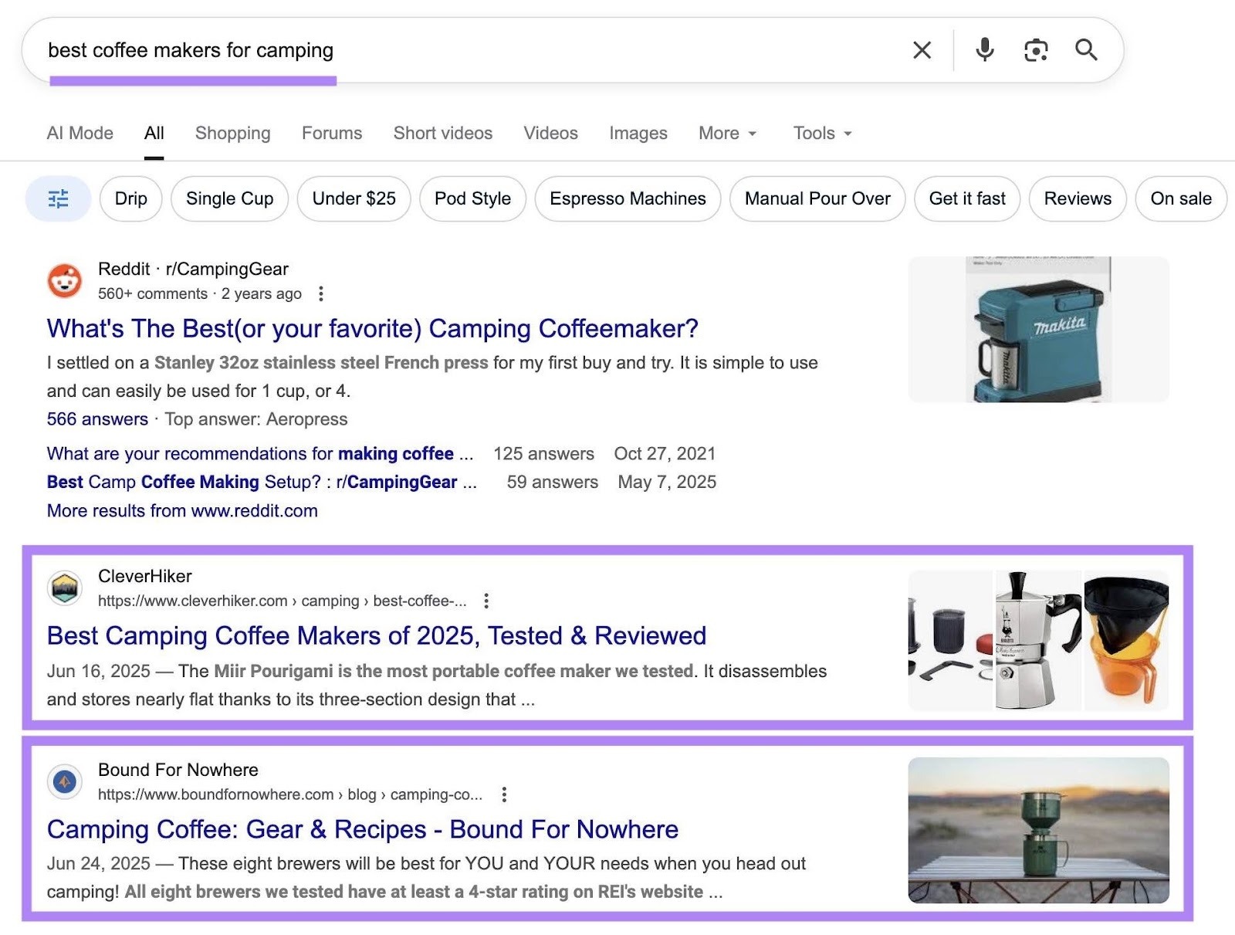The image size is (1235, 935).
Task: Toggle the On sale filter
Action: click(x=1180, y=198)
